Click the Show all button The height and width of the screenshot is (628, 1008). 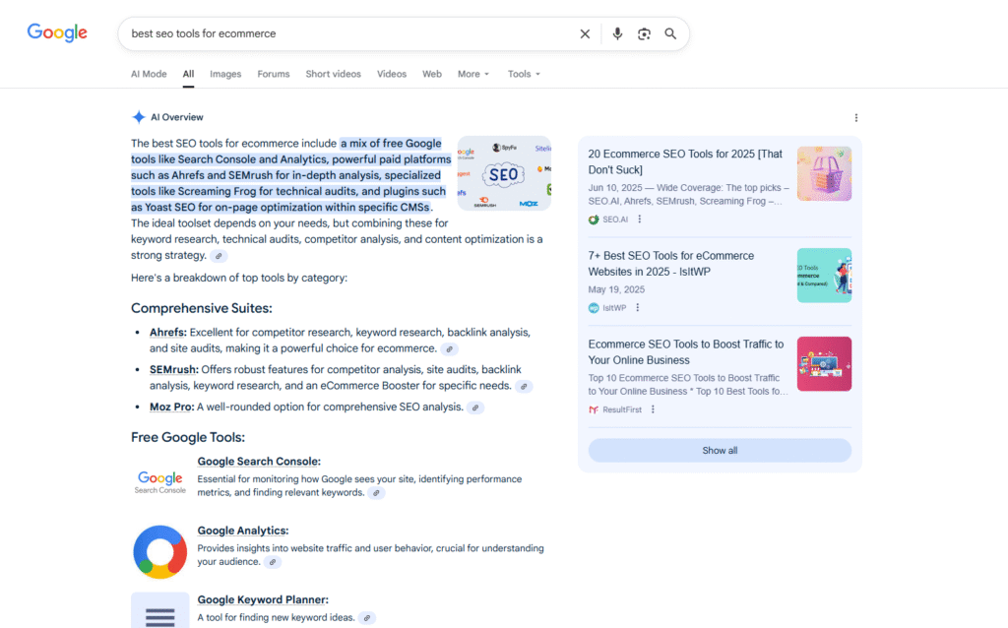pos(719,450)
